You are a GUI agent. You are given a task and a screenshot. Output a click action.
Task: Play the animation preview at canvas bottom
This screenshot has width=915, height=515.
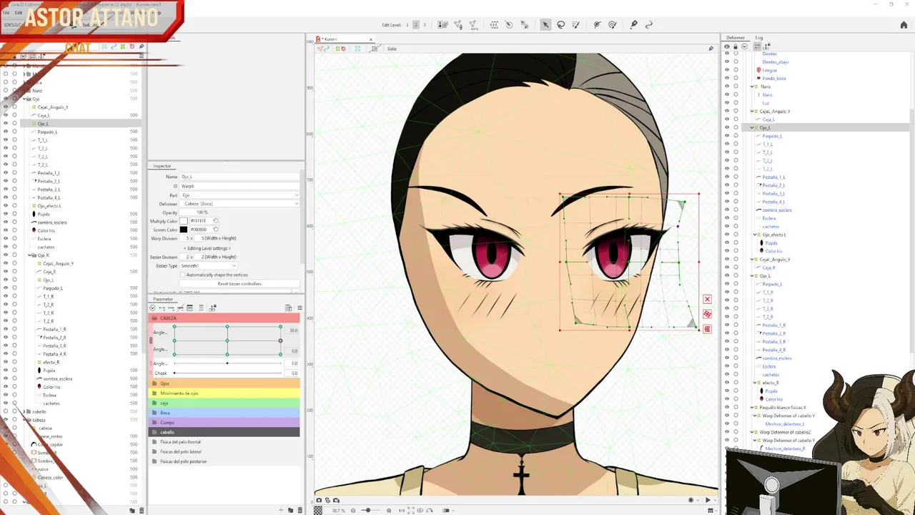pyautogui.click(x=708, y=500)
